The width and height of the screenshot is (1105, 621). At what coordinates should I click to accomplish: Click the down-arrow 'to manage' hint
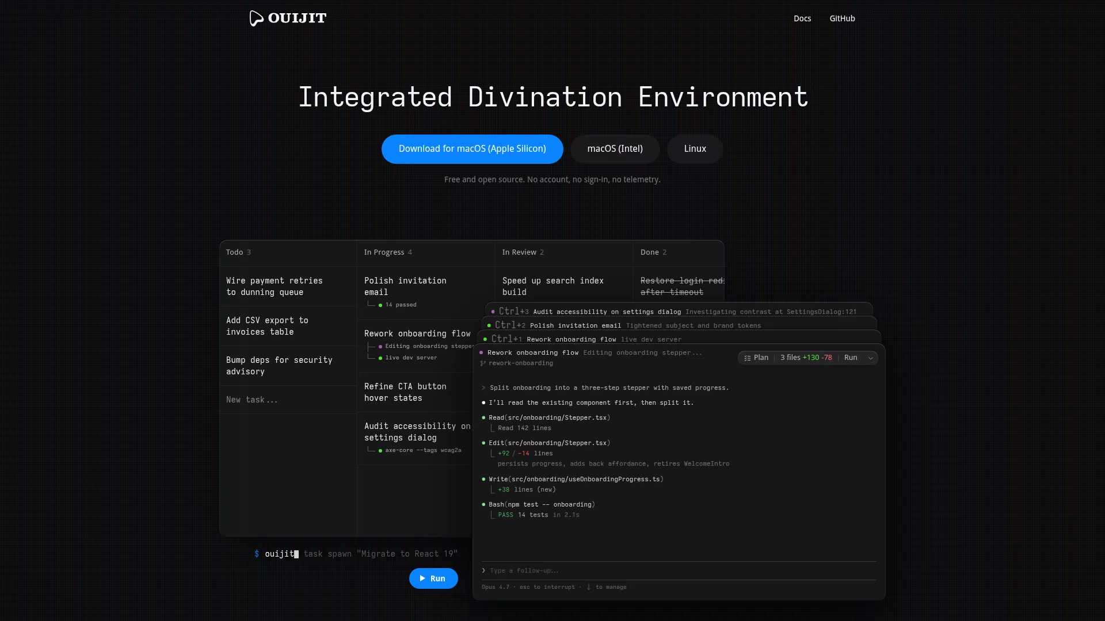[x=606, y=587]
